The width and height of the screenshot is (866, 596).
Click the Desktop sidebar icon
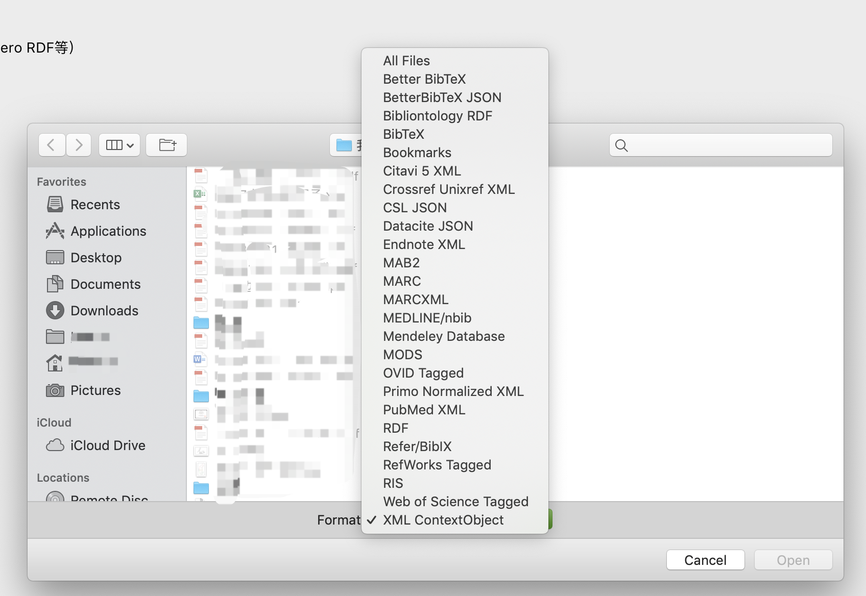point(55,258)
